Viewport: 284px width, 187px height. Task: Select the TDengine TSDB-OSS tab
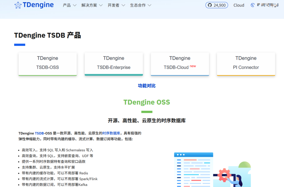[48, 64]
